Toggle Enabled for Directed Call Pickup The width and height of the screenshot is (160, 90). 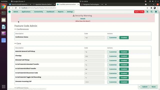pos(124,60)
